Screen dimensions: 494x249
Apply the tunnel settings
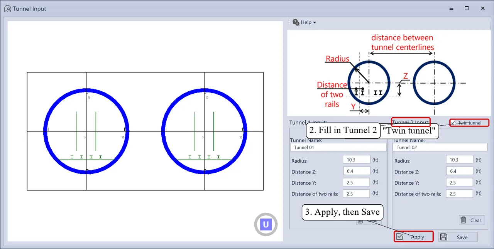413,237
